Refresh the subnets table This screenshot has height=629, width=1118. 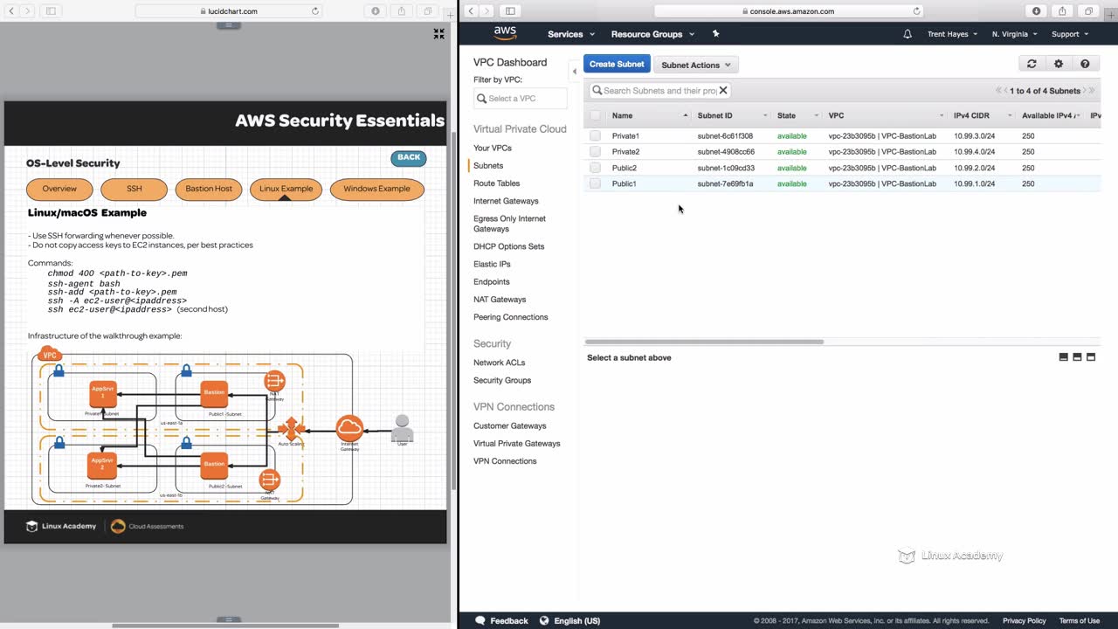coord(1032,64)
